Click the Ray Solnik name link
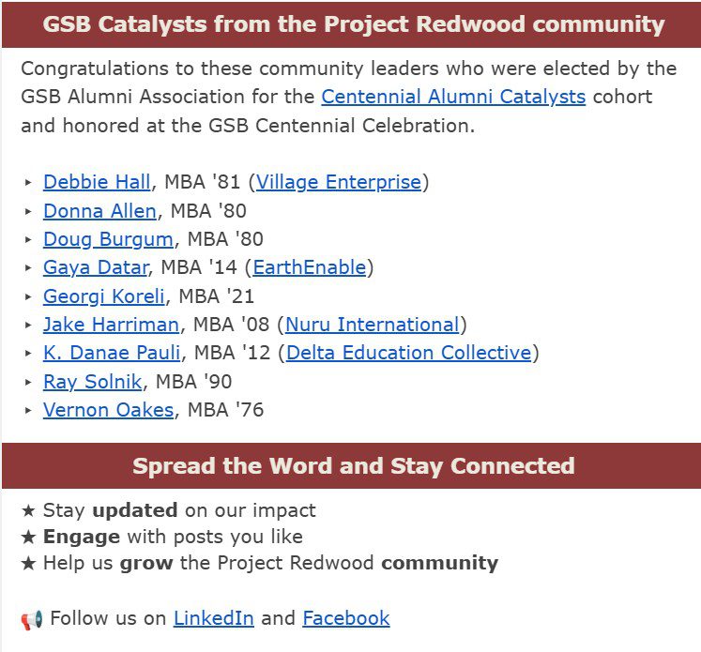 (93, 382)
